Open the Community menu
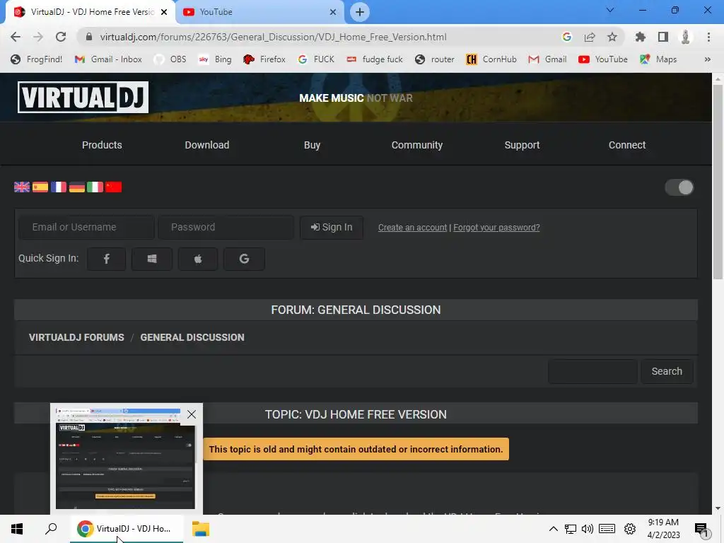The width and height of the screenshot is (724, 543). [x=417, y=145]
